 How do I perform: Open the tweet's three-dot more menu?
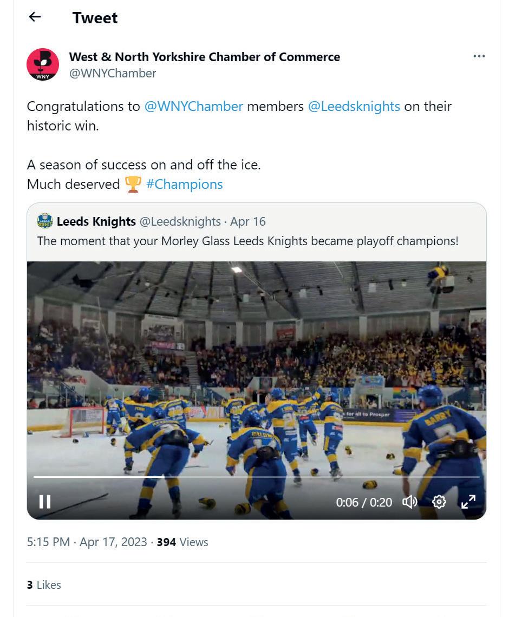pos(479,56)
